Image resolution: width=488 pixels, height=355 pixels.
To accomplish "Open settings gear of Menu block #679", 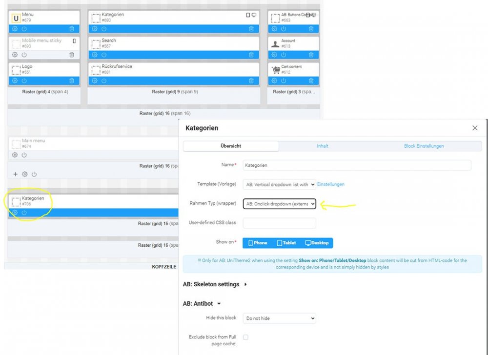I will (x=15, y=29).
